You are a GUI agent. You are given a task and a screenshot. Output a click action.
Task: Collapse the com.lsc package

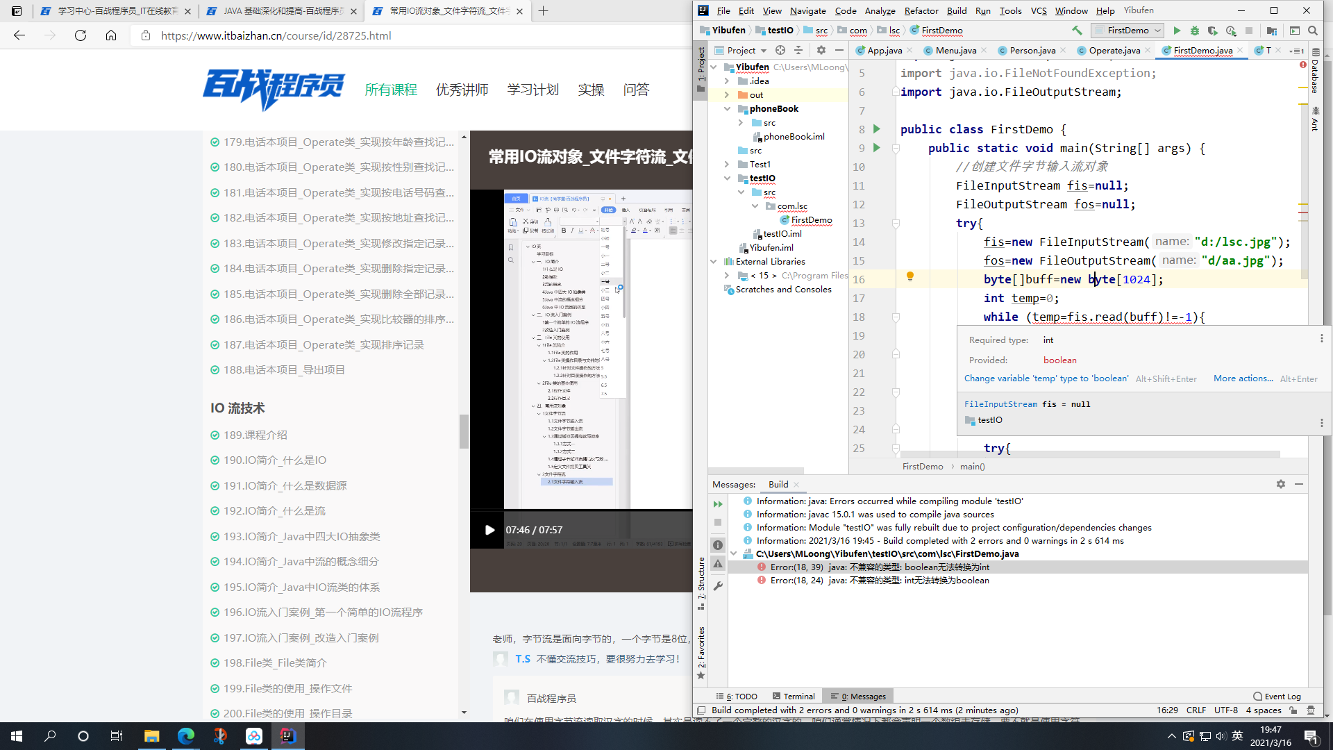755,206
